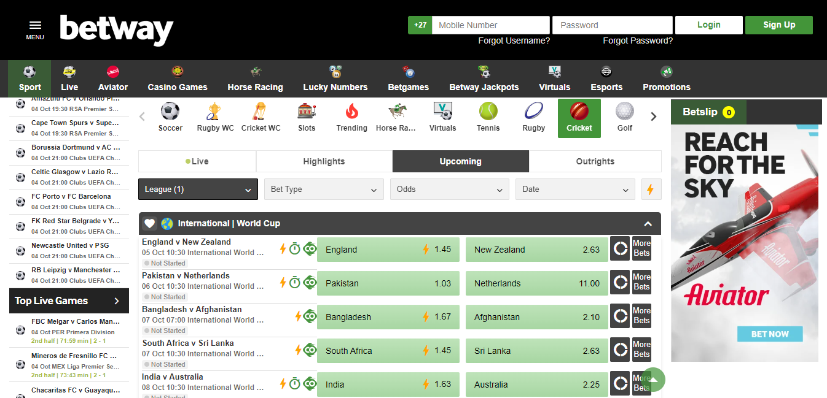Switch to the Highlights tab
827x398 pixels.
324,161
